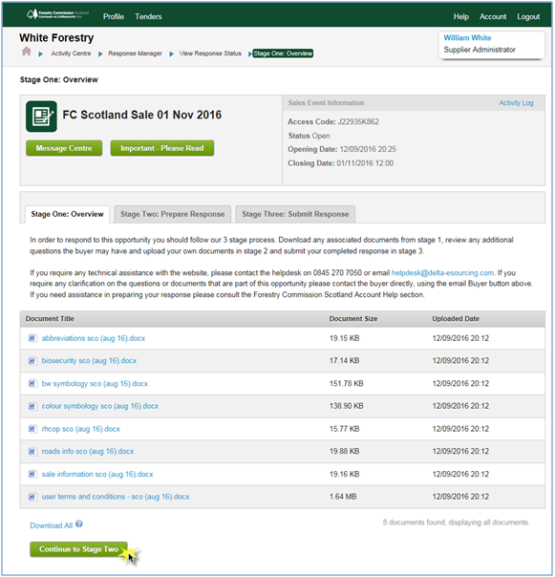Click the 17.14 KB size cell
Image resolution: width=555 pixels, height=577 pixels.
coord(345,361)
